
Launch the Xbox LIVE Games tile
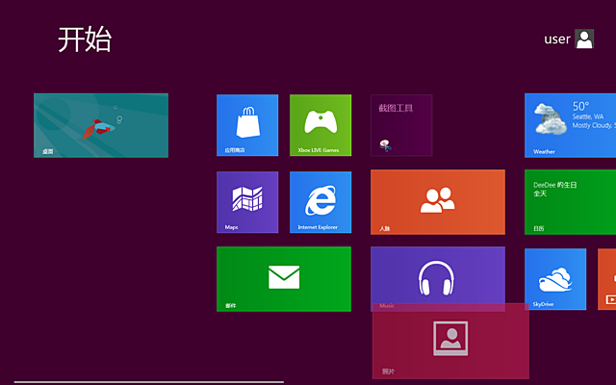321,125
